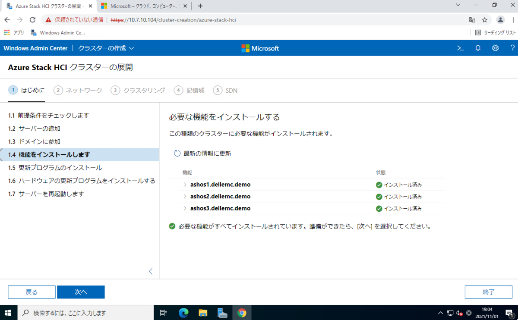Open Windows Admin Center settings gear
Screen dimensions: 518x320
click(495, 48)
